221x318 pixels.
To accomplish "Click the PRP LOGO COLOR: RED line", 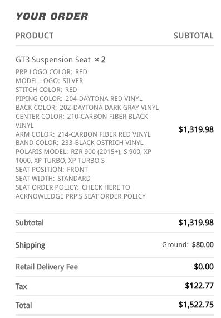I will tap(51, 72).
